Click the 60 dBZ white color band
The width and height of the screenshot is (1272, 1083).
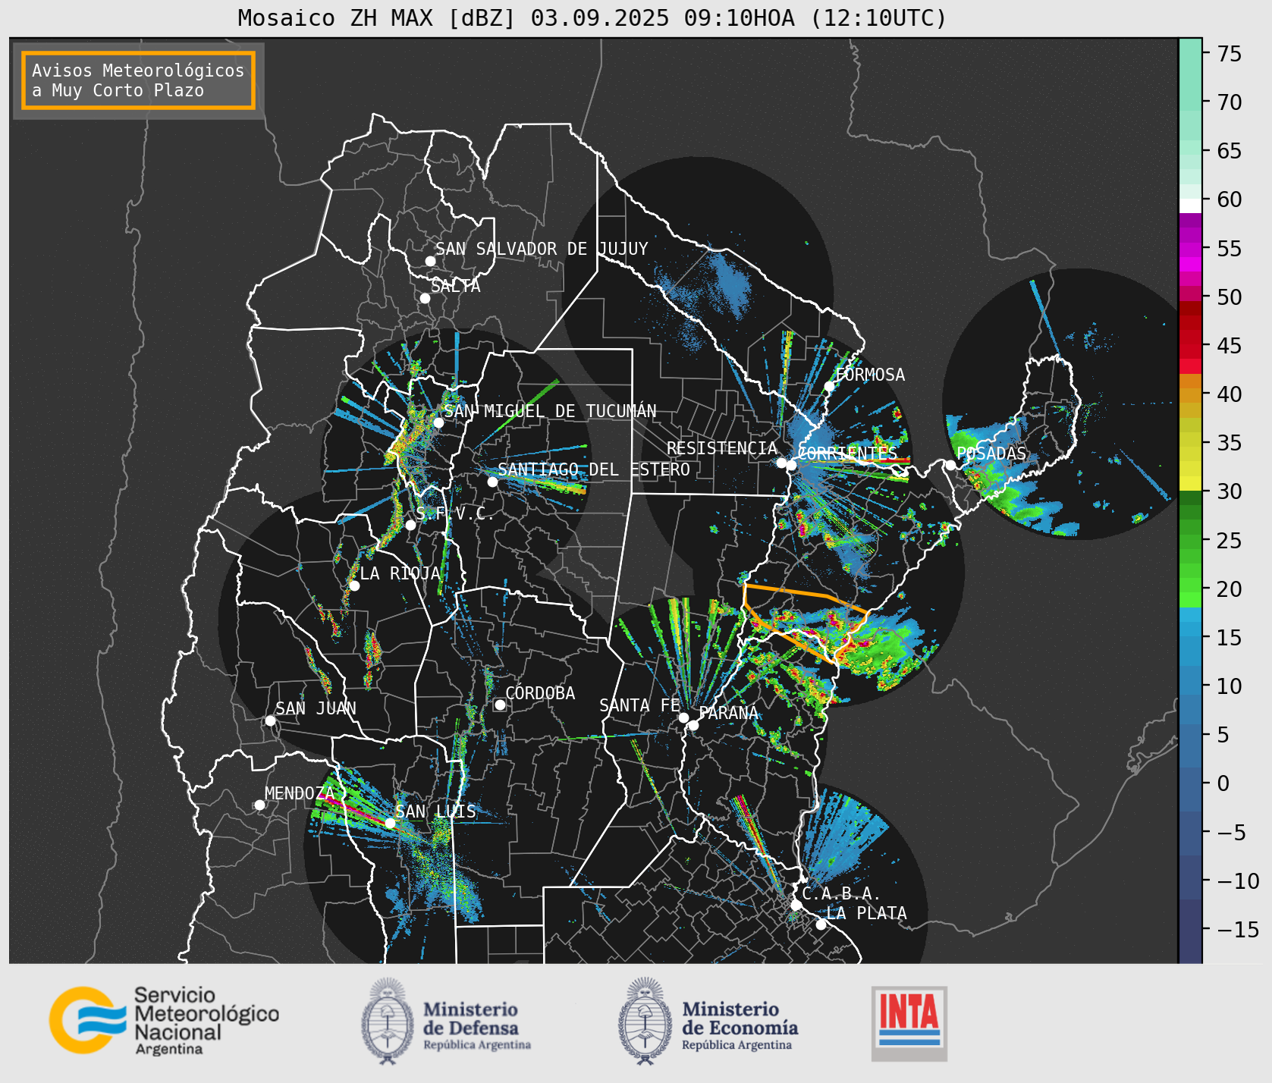tap(1190, 206)
